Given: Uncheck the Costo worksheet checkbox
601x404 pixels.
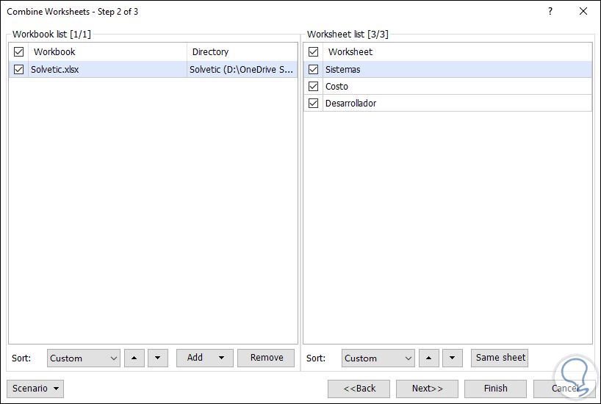Looking at the screenshot, I should (314, 86).
